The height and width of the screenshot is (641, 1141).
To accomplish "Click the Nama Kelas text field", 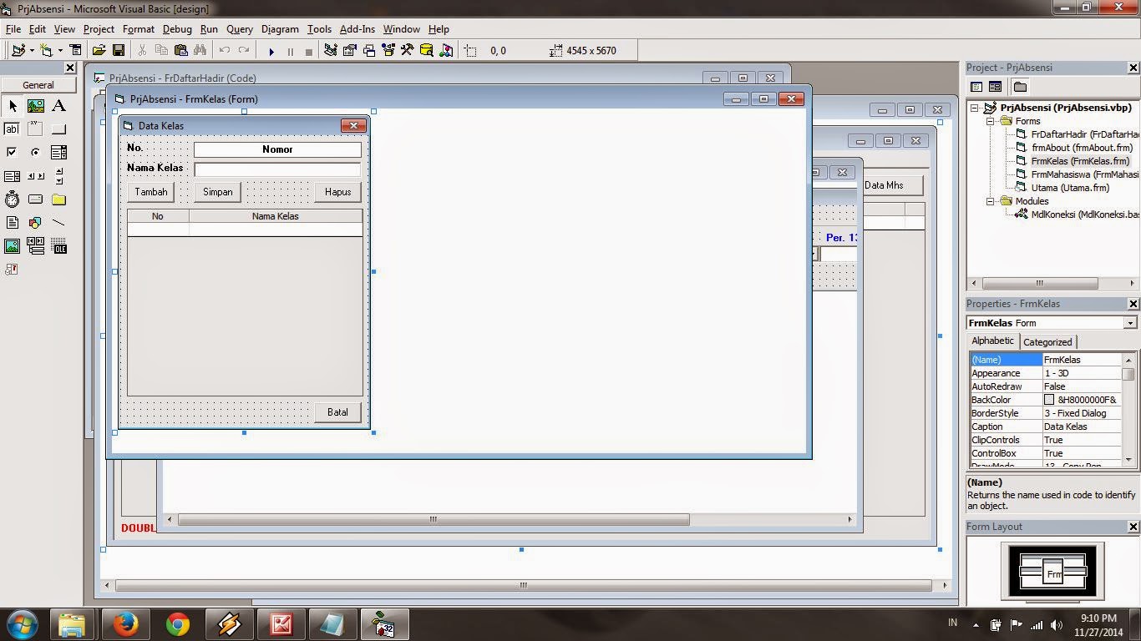I will click(278, 169).
